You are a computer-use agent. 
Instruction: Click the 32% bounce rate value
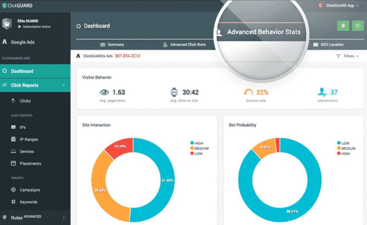pos(262,92)
